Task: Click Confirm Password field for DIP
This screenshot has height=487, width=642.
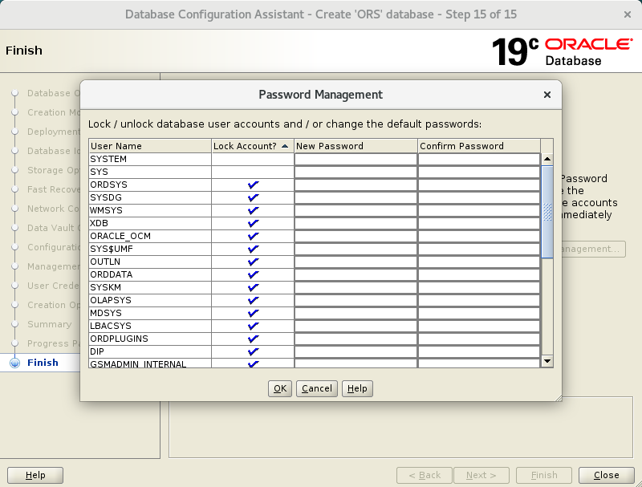Action: 479,351
